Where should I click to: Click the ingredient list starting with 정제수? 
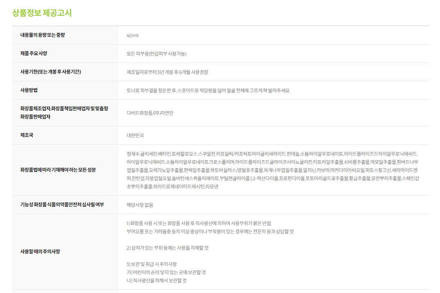point(272,170)
